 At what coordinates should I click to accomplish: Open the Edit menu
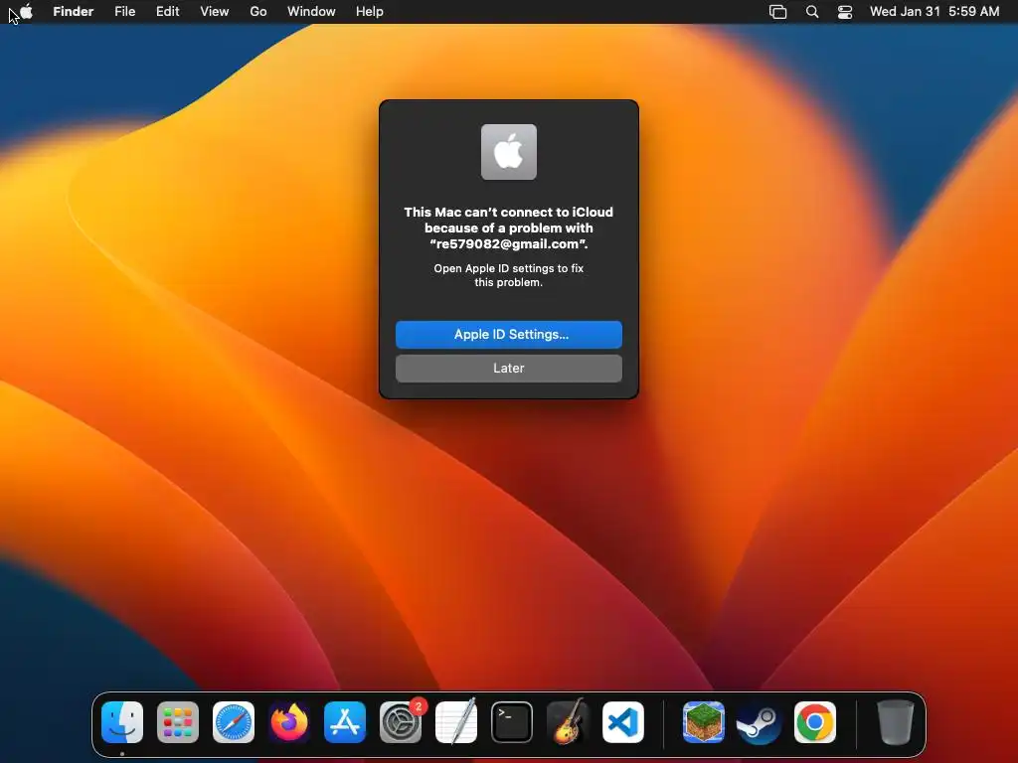click(x=167, y=12)
